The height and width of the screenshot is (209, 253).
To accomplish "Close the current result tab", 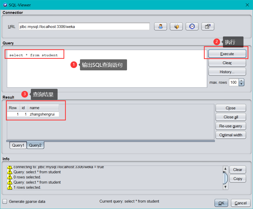I will (231, 108).
